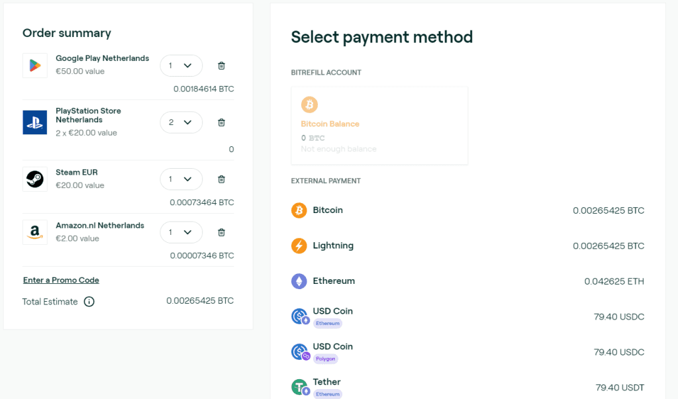Select Bitcoin Balance account payment card
This screenshot has height=399, width=678.
click(x=379, y=125)
